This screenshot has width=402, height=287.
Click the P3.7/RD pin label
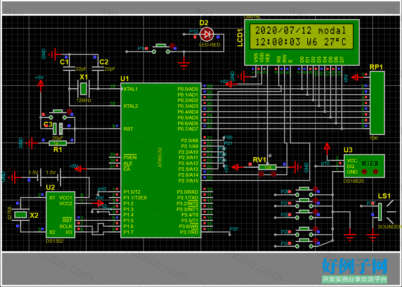pyautogui.click(x=189, y=232)
